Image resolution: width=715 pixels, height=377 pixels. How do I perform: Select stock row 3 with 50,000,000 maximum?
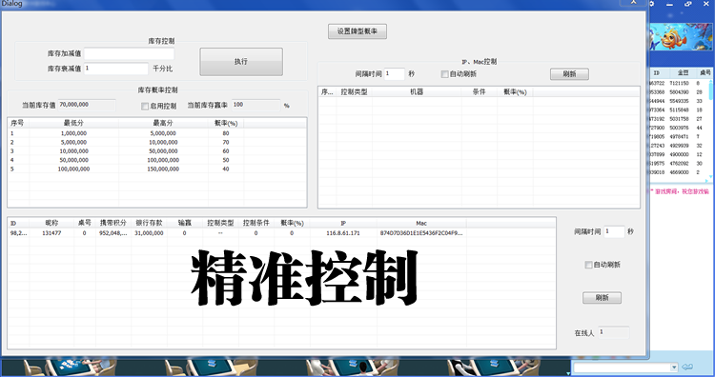(x=157, y=151)
